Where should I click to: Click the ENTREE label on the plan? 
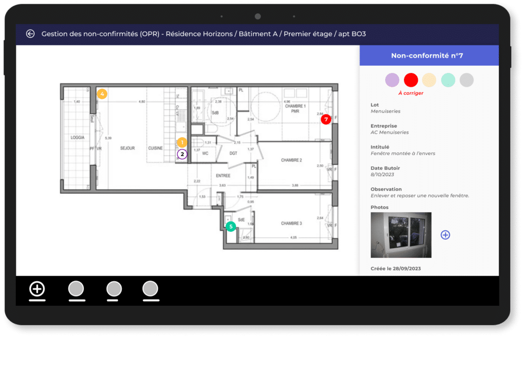click(x=223, y=176)
